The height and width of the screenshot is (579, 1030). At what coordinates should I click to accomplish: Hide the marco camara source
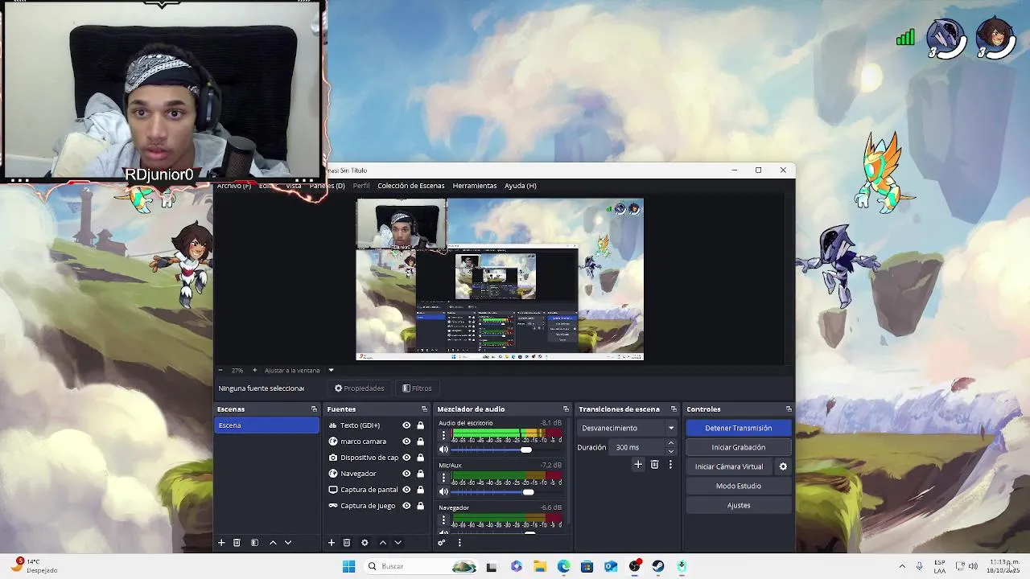(406, 441)
